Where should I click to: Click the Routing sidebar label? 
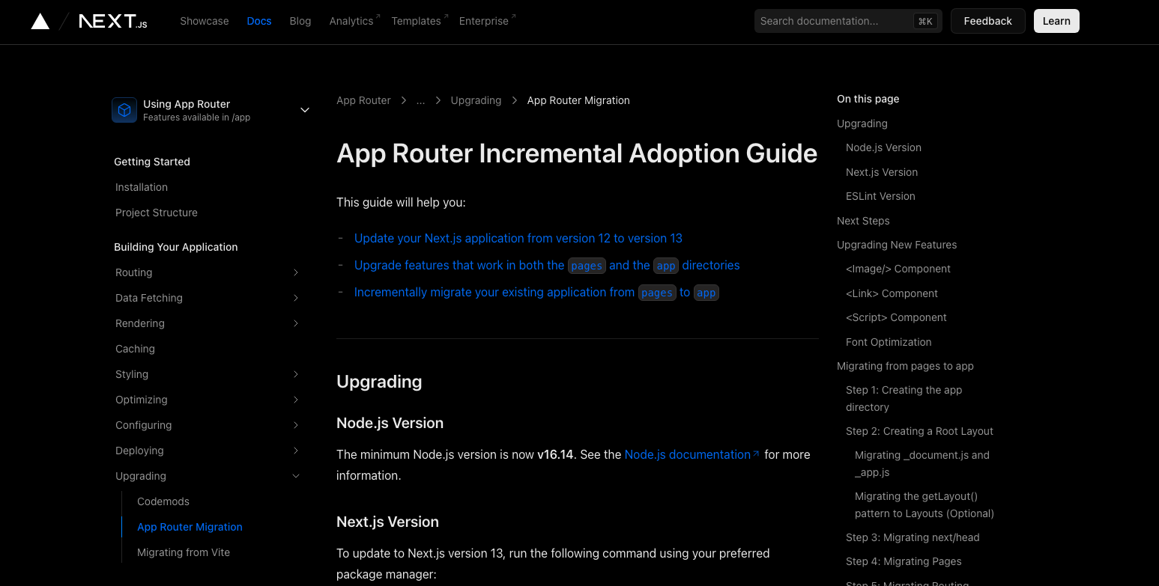133,272
